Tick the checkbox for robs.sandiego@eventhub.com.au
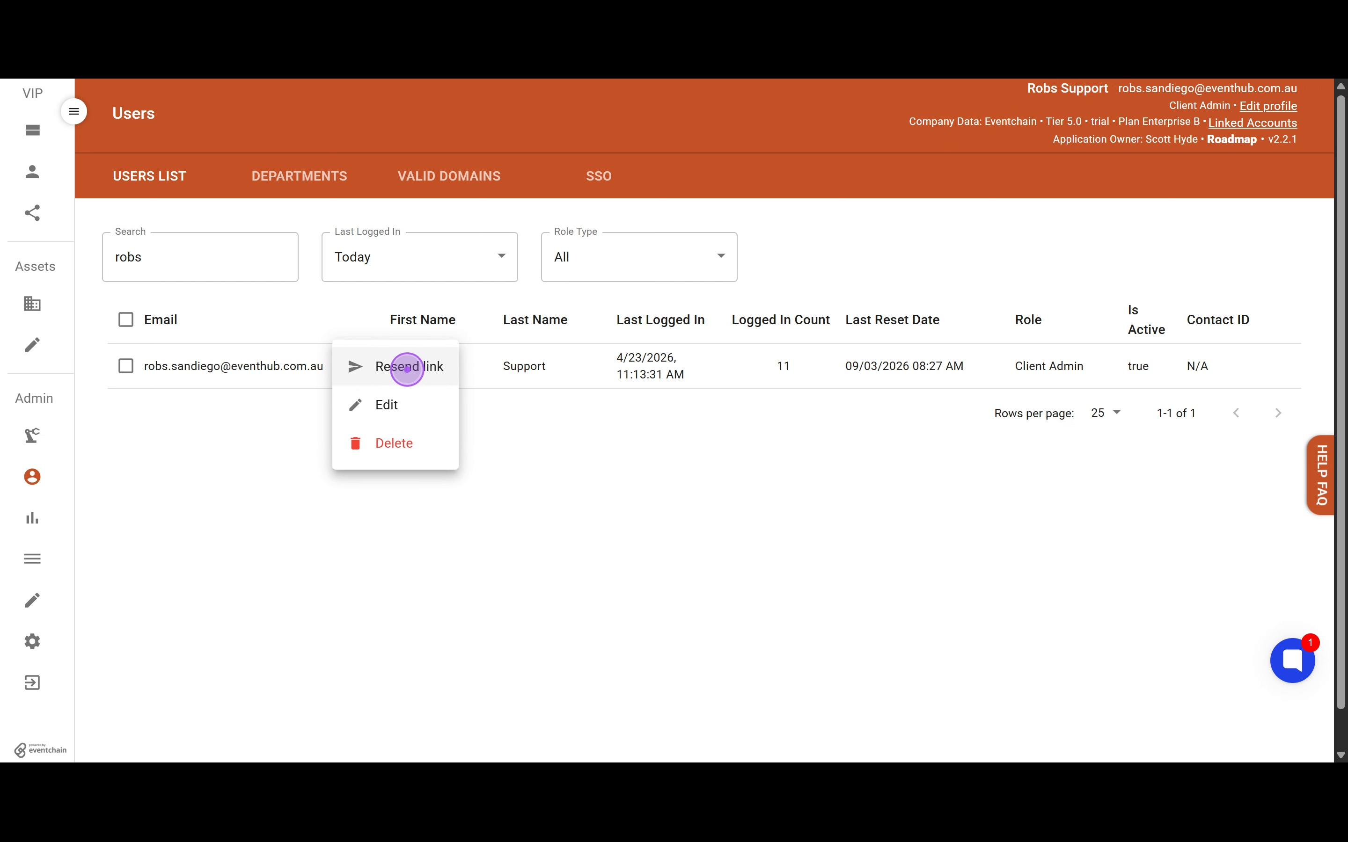 (126, 366)
